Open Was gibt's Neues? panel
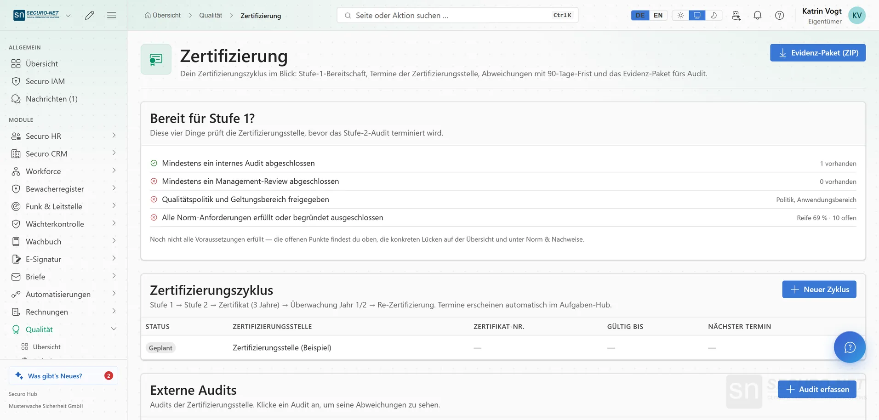 click(63, 375)
